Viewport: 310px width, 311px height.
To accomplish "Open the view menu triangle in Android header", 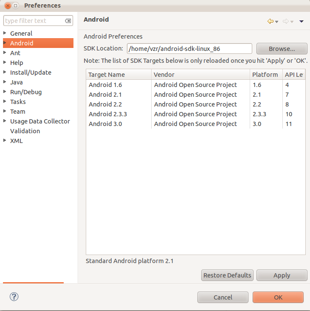I will tap(301, 21).
